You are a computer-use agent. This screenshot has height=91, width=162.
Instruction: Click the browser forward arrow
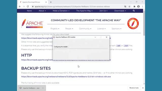click(x=24, y=7)
